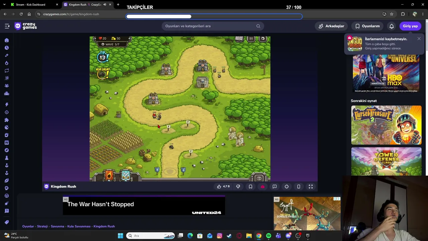This screenshot has width=428, height=241.
Task: Click the Giriş yap login button
Action: pyautogui.click(x=410, y=26)
